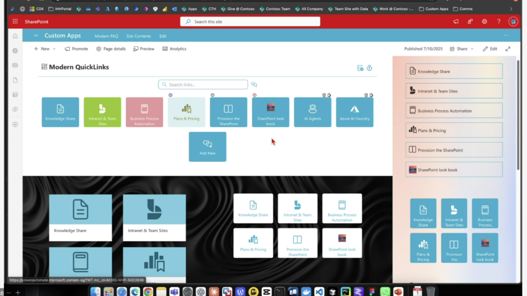Click the info circle above Provision the SharePoint tile
Image resolution: width=527 pixels, height=296 pixels.
pyautogui.click(x=213, y=95)
